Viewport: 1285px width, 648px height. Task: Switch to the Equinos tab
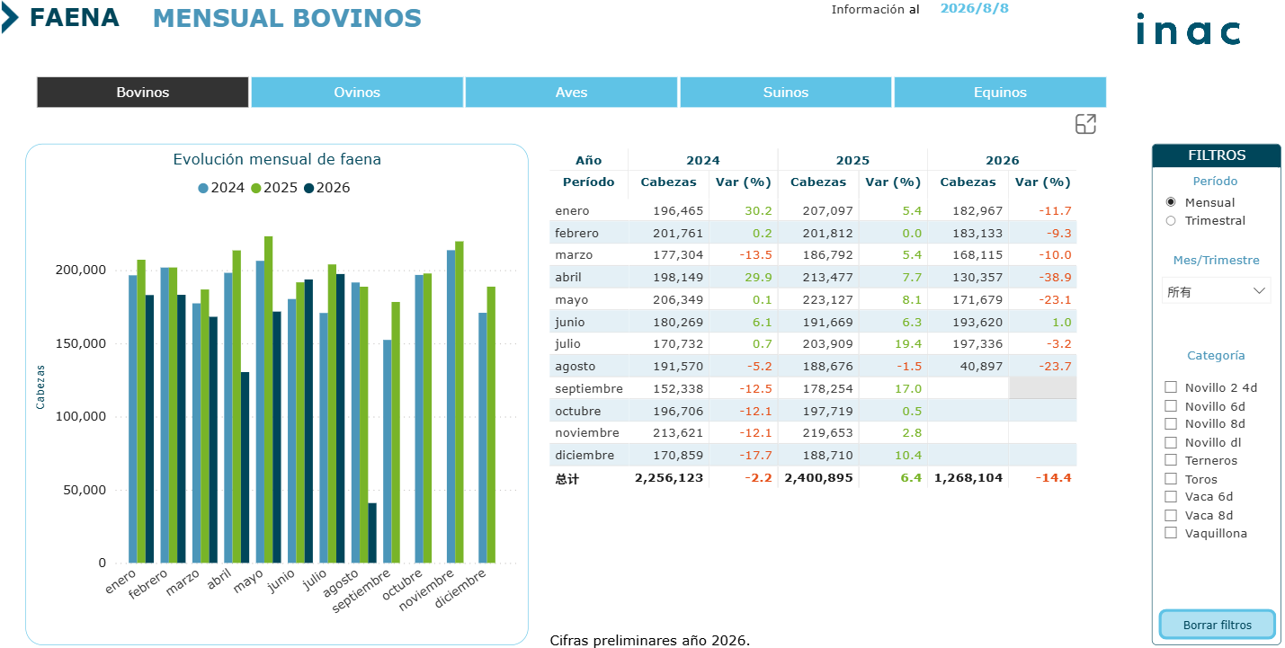[x=1000, y=93]
